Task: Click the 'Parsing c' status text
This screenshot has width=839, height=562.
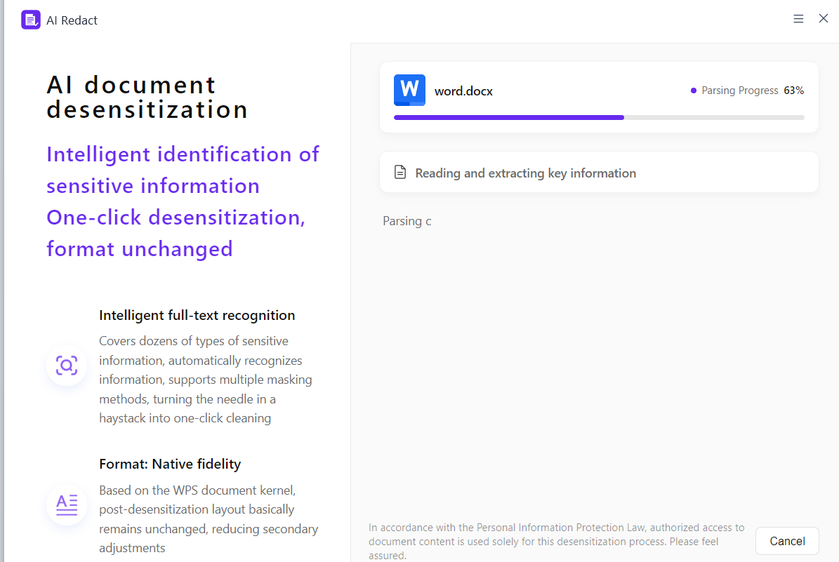Action: pos(407,222)
